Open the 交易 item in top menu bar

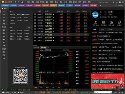coord(89,2)
